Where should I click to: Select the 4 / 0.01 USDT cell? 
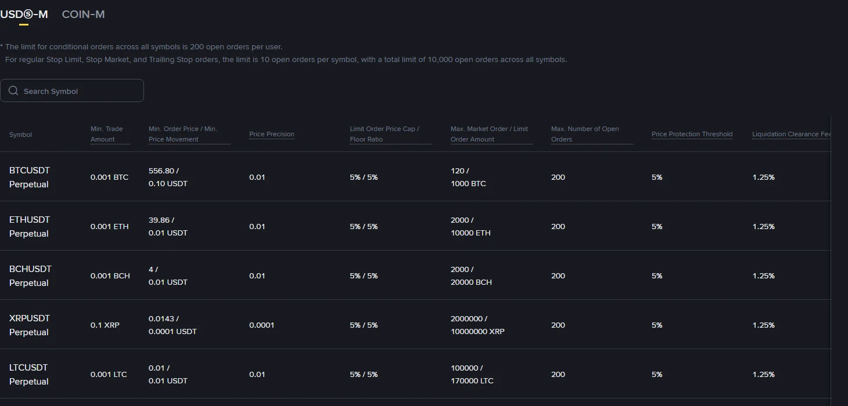tap(168, 276)
